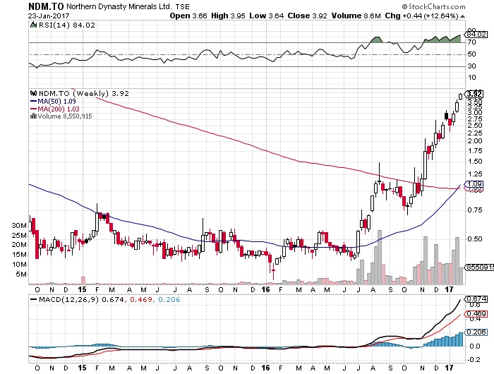Click the Open 3.66 value
Image resolution: width=494 pixels, height=374 pixels.
click(188, 16)
